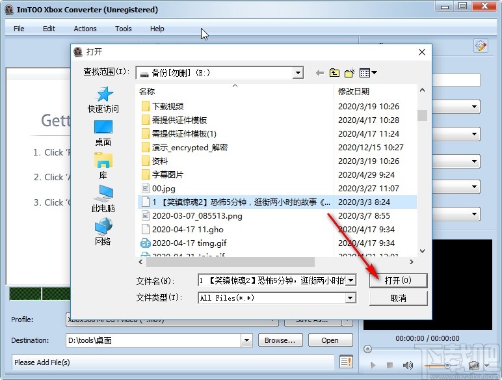Open the view menu icon in dialog
This screenshot has width=502, height=380.
pos(368,73)
